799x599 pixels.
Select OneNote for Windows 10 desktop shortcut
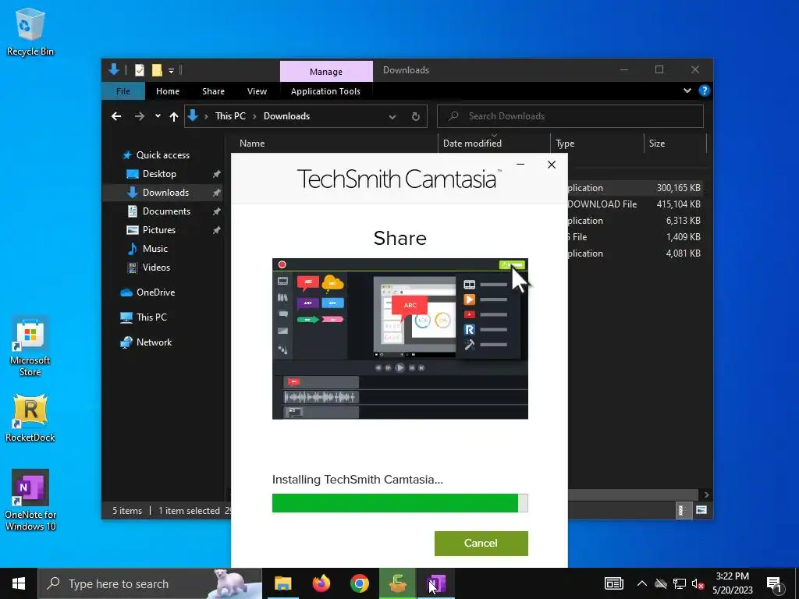pos(30,500)
